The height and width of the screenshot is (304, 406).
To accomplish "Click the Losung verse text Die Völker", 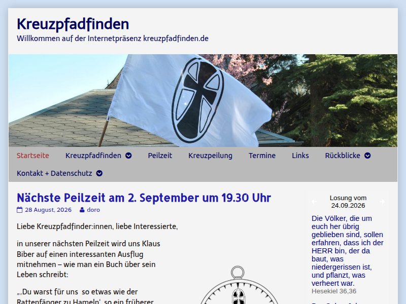I will pos(348,251).
